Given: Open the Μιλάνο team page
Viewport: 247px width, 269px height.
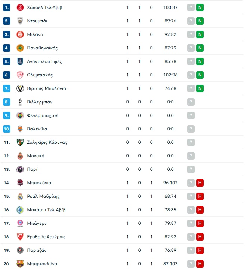Looking at the screenshot, I should point(35,34).
